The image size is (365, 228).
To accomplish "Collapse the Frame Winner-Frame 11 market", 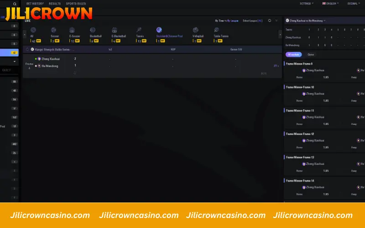I will click(300, 111).
